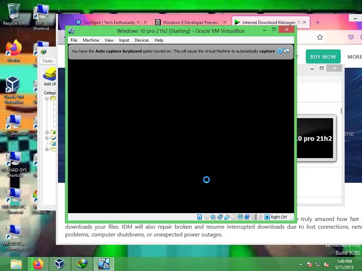The image size is (362, 271).
Task: Click the recording status icon
Action: point(247,217)
